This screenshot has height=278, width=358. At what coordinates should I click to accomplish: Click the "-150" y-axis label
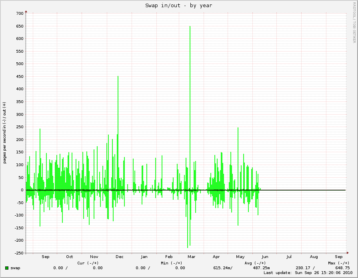tap(19, 228)
